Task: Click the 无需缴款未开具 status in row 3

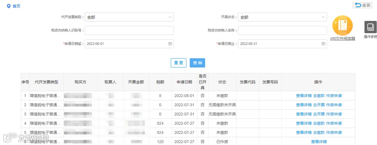Action: (222, 114)
